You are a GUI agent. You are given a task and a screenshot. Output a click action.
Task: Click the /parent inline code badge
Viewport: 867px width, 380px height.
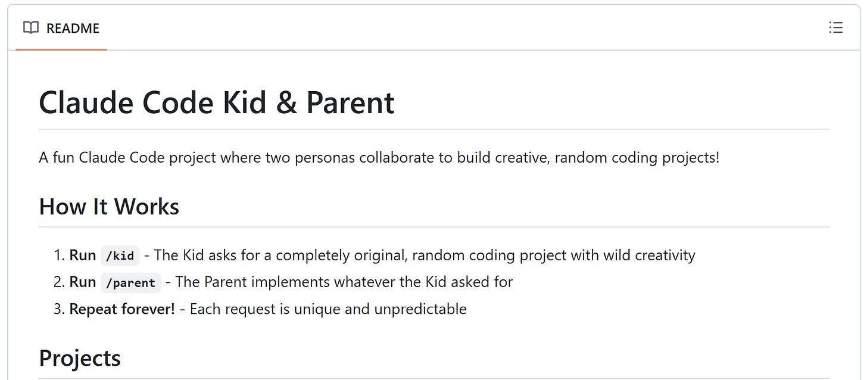[130, 282]
